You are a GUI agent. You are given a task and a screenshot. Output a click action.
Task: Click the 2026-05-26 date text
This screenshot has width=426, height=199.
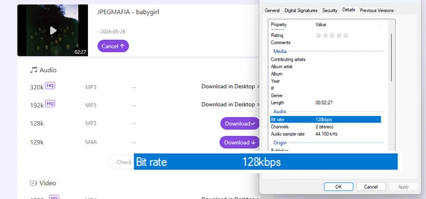113,32
